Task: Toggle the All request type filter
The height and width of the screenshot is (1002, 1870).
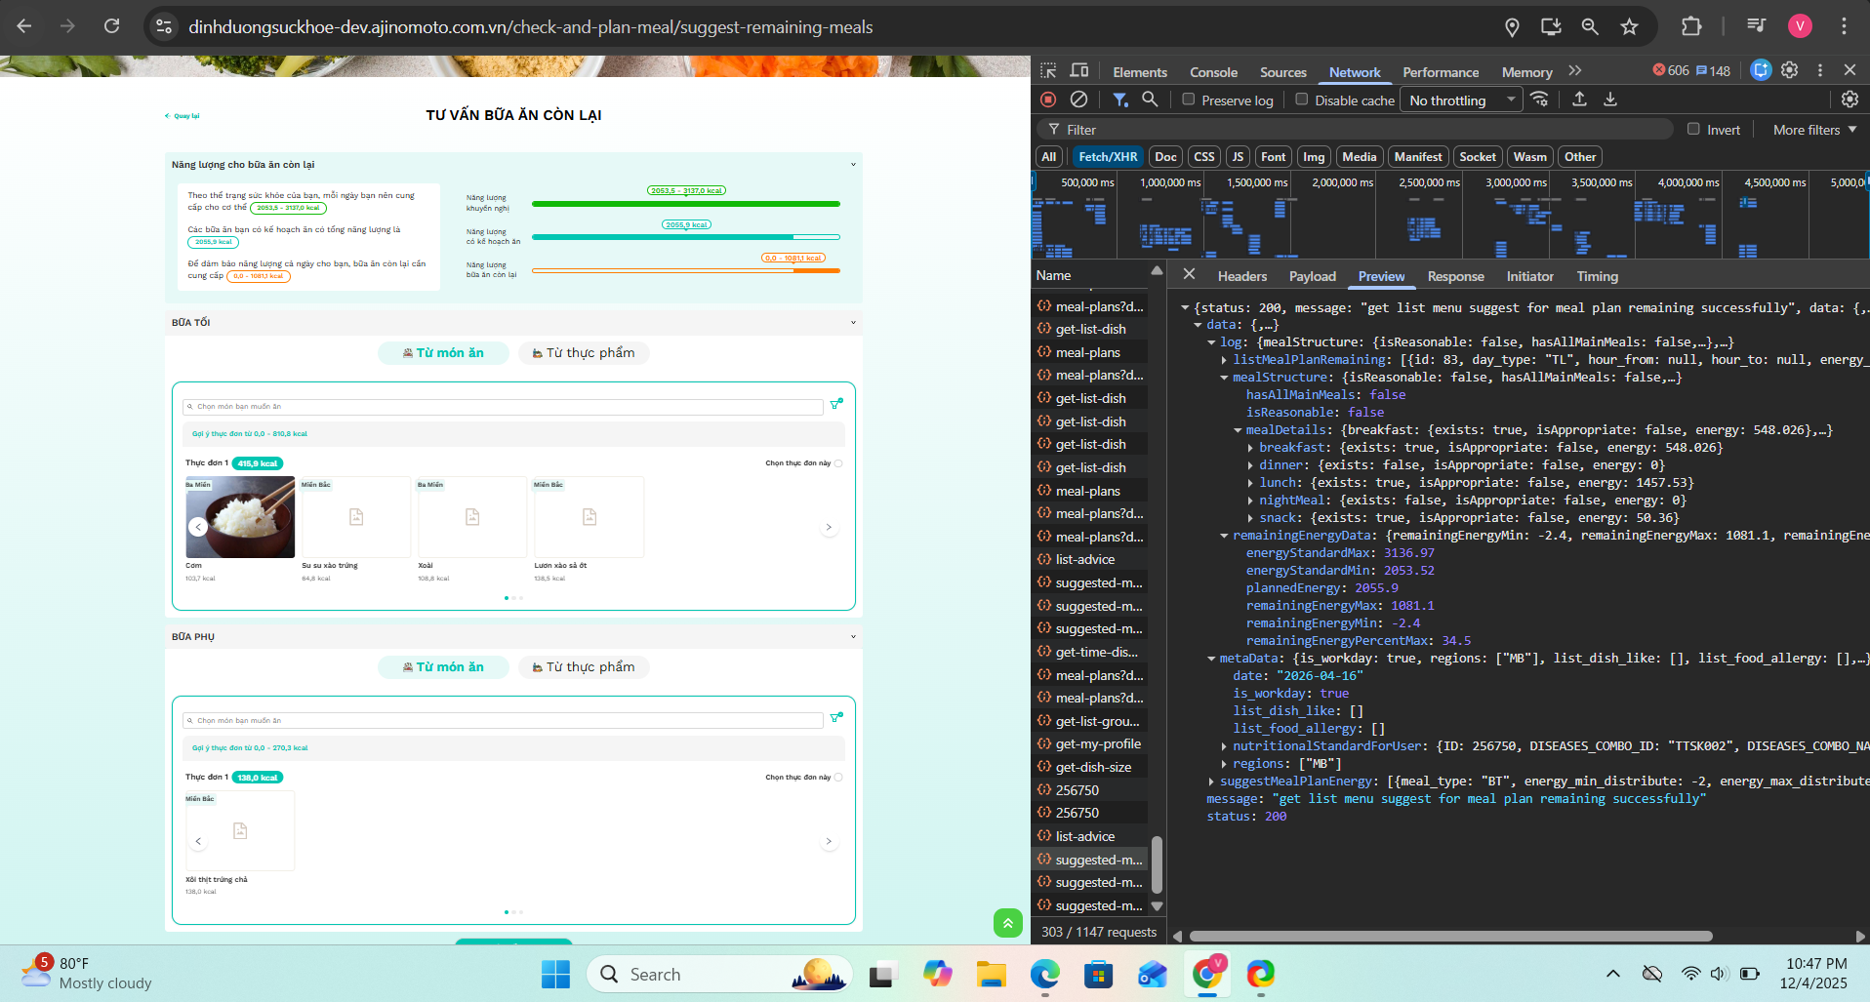Action: (x=1049, y=157)
